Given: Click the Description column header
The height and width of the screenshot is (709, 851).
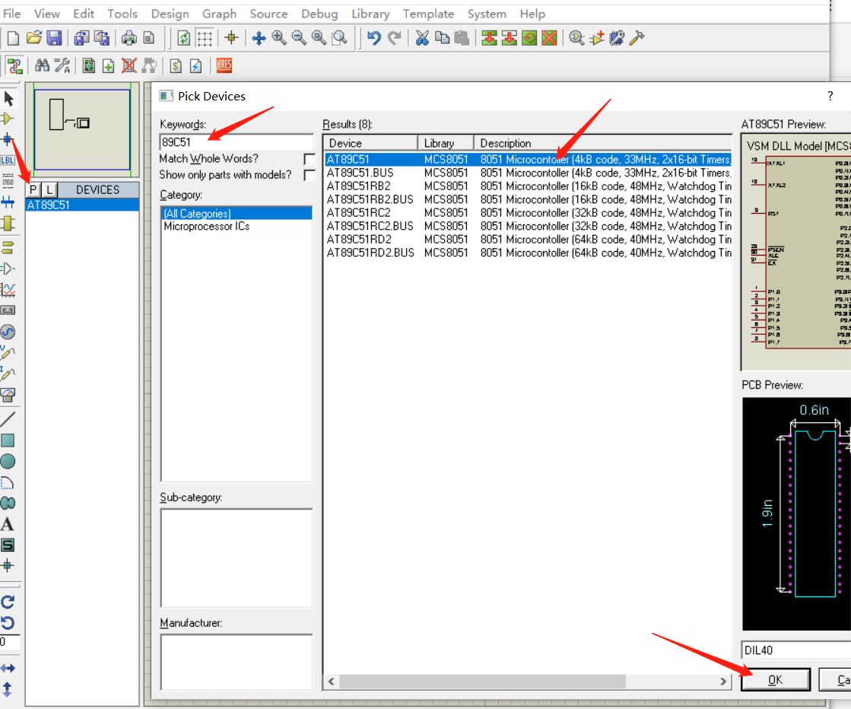Looking at the screenshot, I should coord(603,143).
